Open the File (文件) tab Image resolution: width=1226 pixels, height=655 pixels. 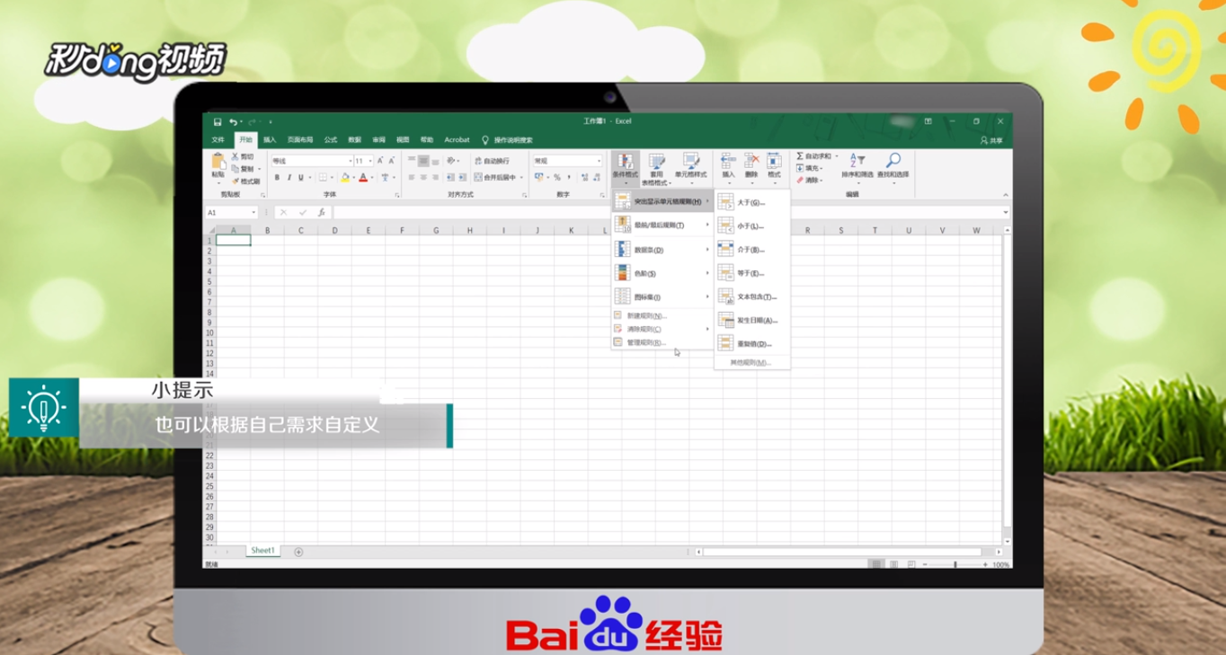click(218, 140)
